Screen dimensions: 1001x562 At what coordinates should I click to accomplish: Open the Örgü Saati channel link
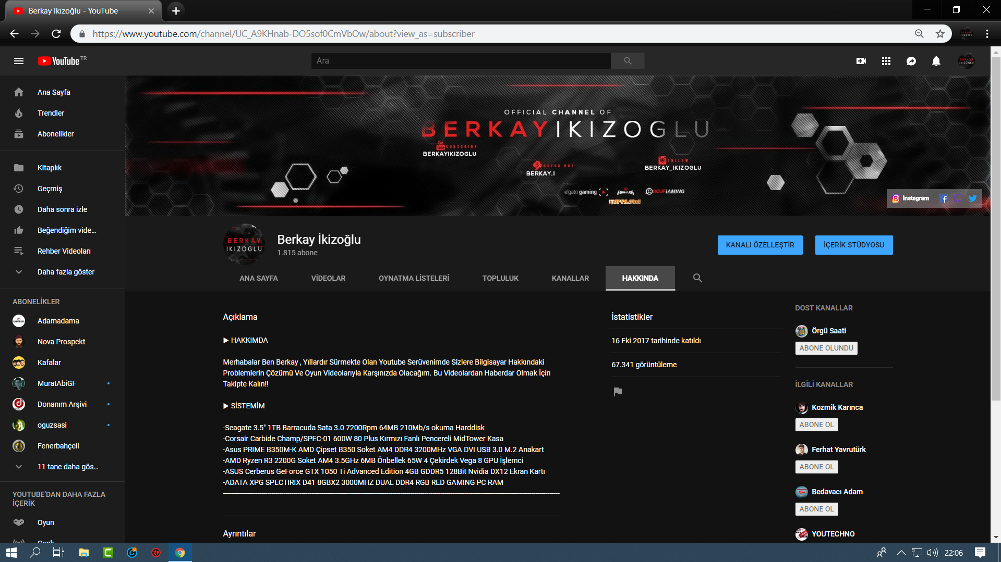[828, 331]
